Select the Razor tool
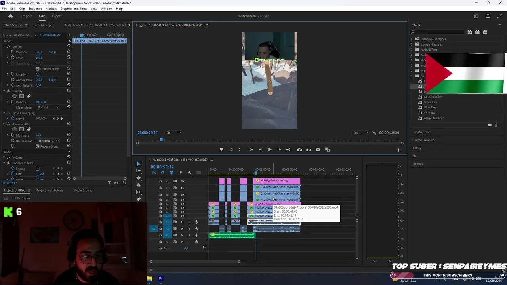 [x=139, y=185]
